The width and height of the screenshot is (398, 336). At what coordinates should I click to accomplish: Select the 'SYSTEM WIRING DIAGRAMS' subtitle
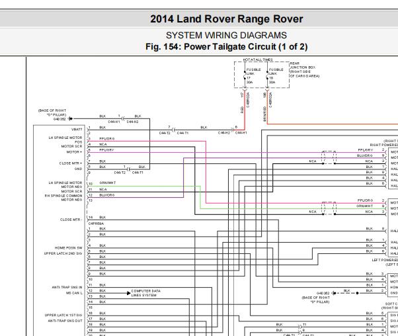226,35
